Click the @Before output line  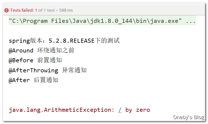pos(35,60)
